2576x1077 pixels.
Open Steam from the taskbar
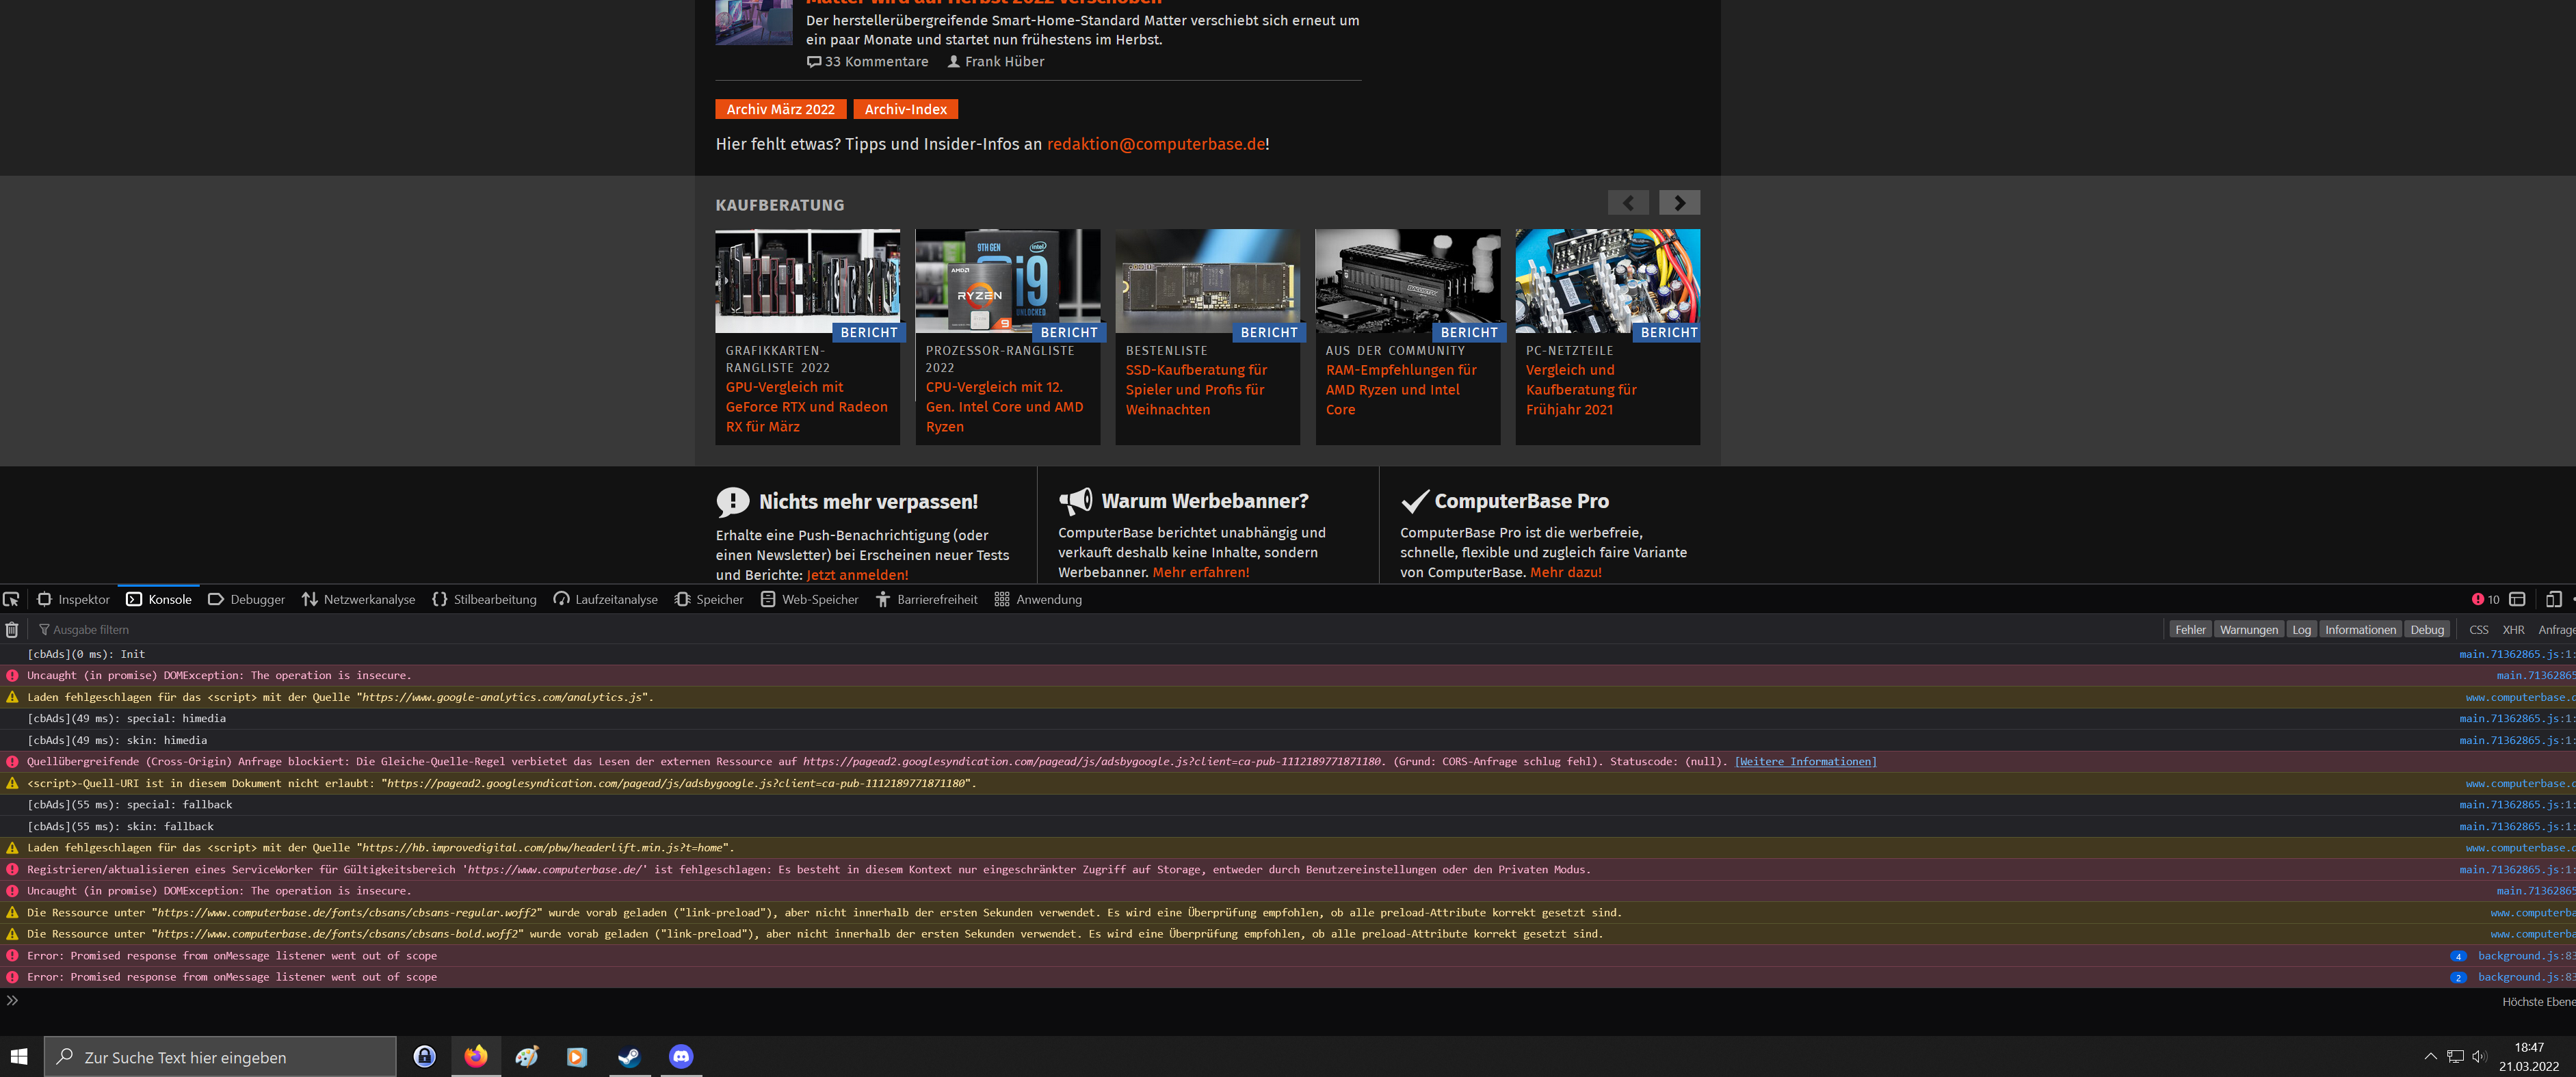click(x=629, y=1056)
